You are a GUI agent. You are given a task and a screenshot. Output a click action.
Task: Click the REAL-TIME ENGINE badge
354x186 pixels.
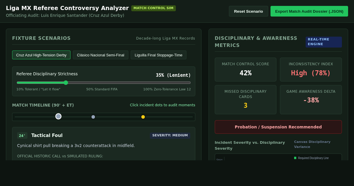click(x=324, y=42)
